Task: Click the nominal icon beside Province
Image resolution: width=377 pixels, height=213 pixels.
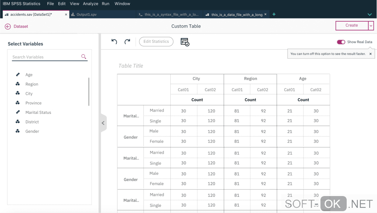Action: tap(17, 102)
